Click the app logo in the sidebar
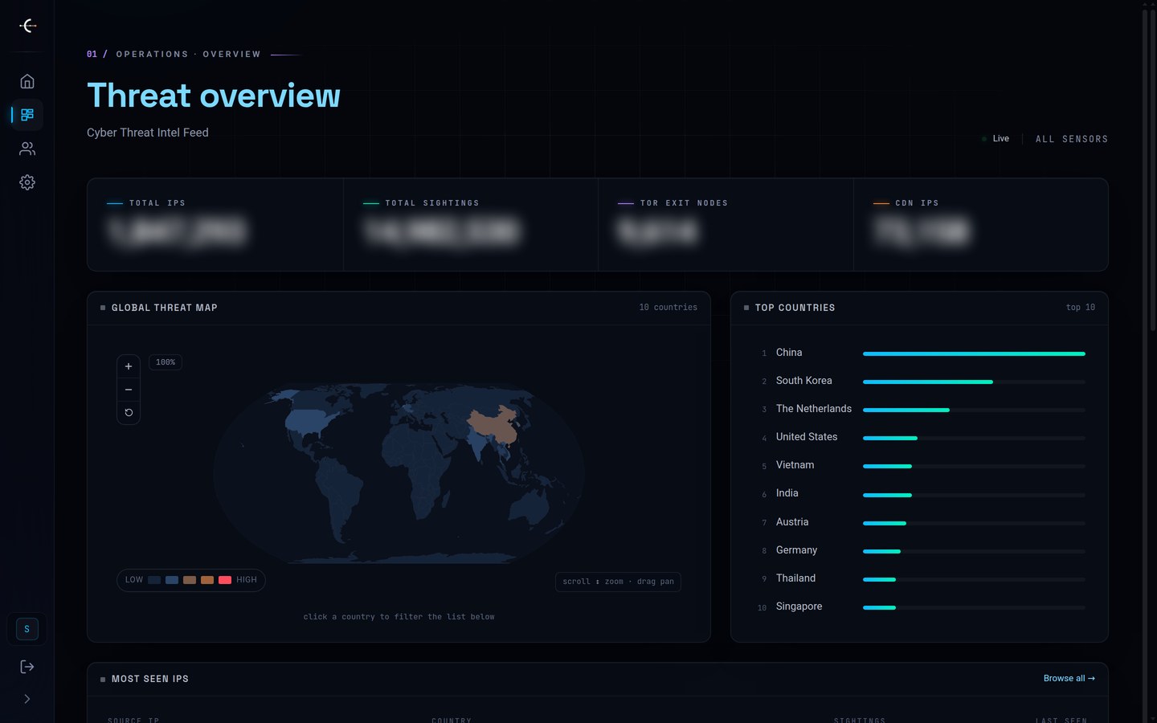This screenshot has width=1157, height=723. [27, 26]
